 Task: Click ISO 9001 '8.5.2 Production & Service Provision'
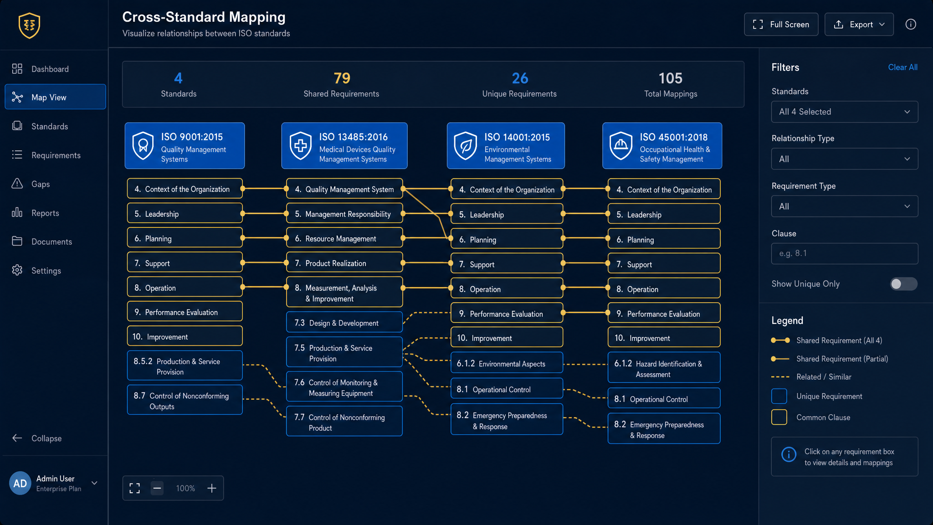(185, 365)
